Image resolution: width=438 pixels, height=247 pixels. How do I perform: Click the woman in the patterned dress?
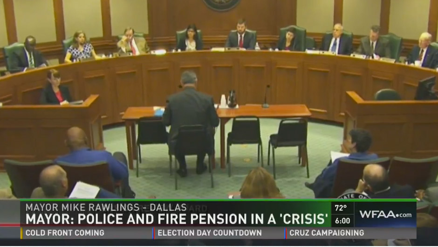pyautogui.click(x=80, y=47)
